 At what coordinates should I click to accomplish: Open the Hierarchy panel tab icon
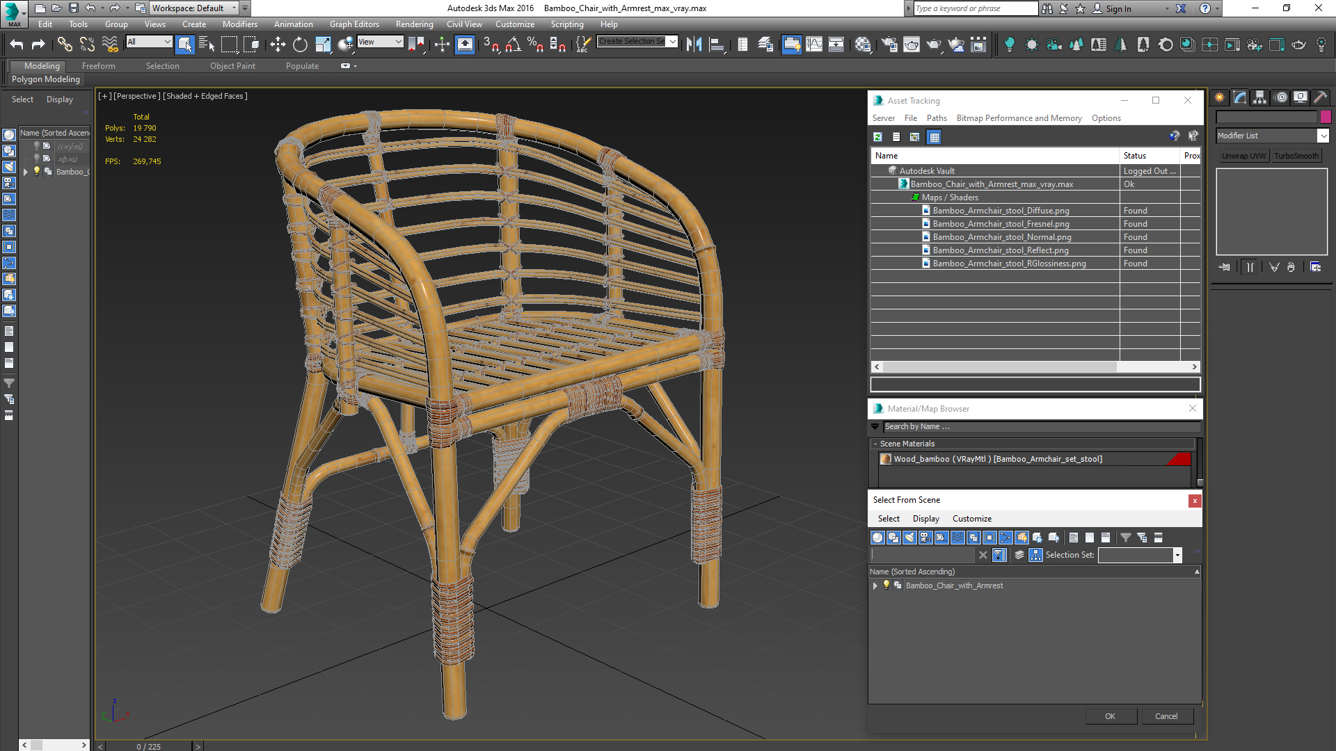[x=1259, y=98]
